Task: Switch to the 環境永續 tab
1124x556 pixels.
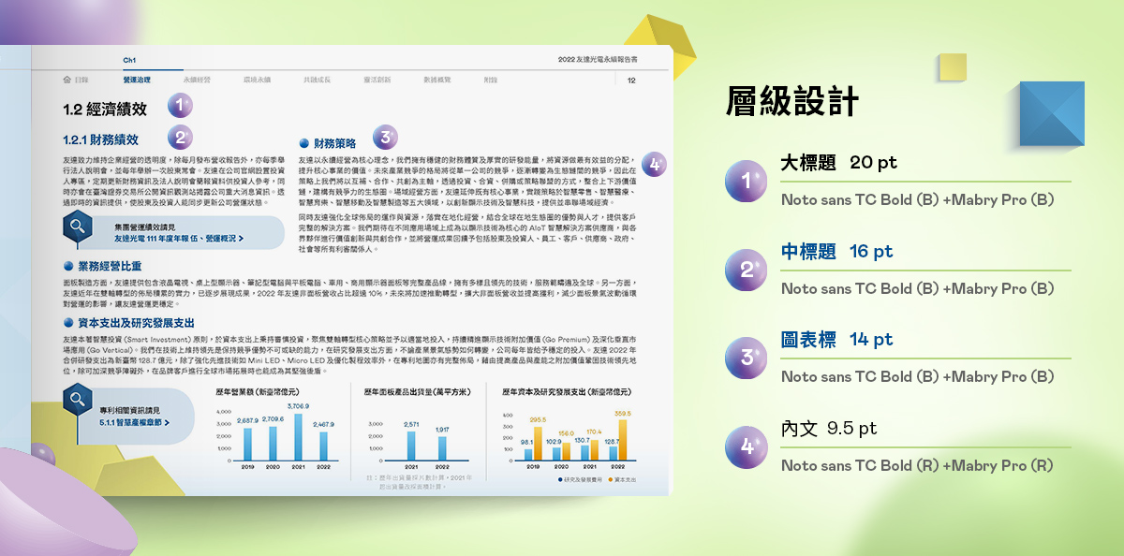Action: (257, 81)
